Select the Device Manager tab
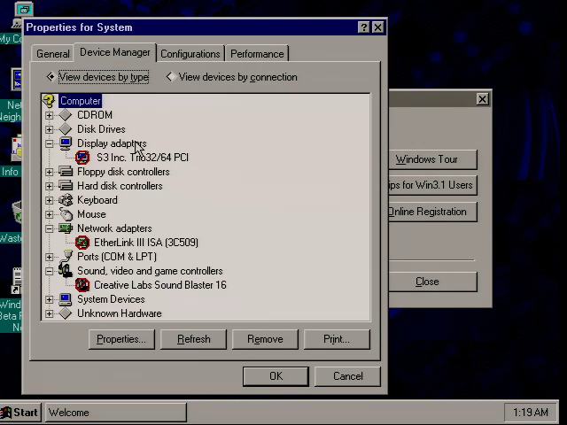Viewport: 567px width, 425px height. click(x=115, y=52)
